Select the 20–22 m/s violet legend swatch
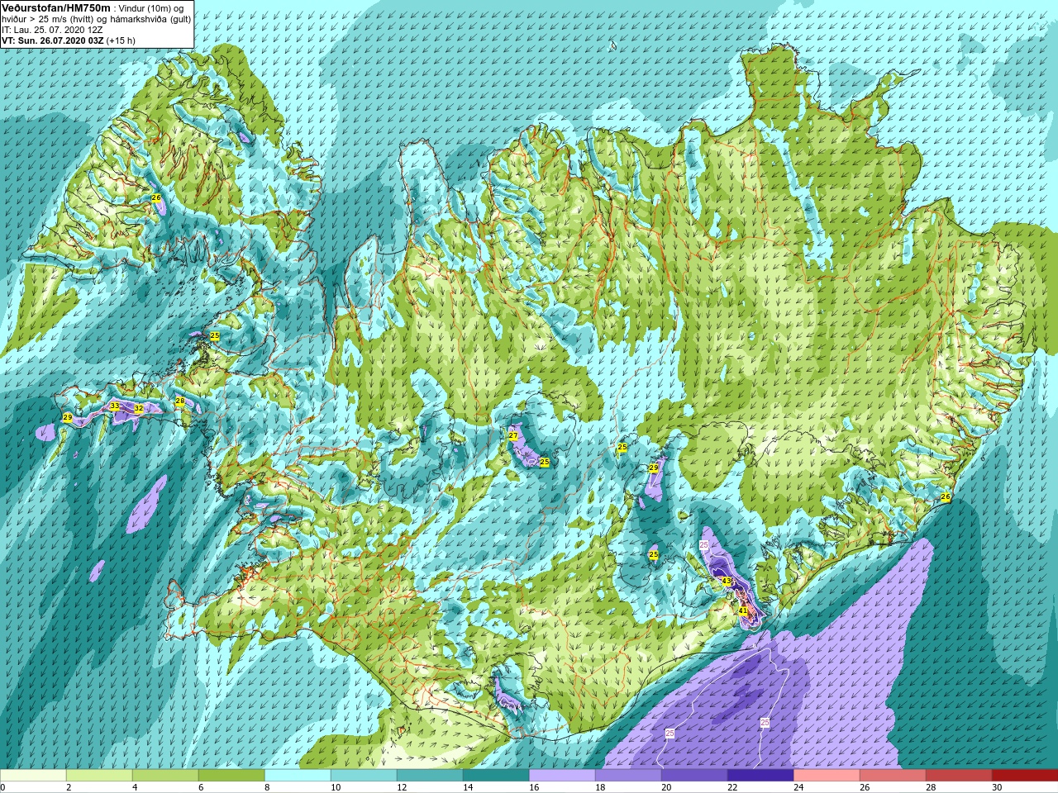The image size is (1058, 793). pyautogui.click(x=694, y=775)
